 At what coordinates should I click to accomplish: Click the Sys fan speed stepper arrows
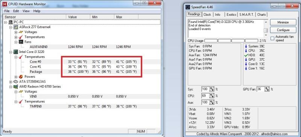(211, 89)
